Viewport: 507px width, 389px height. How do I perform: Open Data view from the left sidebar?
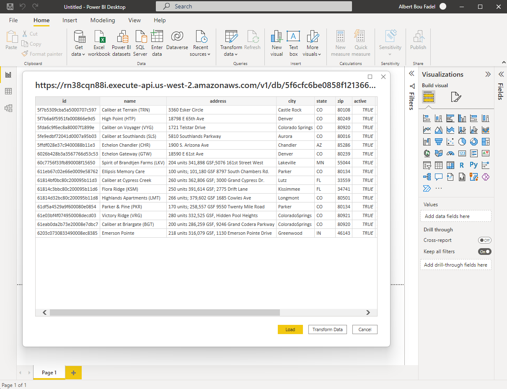[9, 91]
